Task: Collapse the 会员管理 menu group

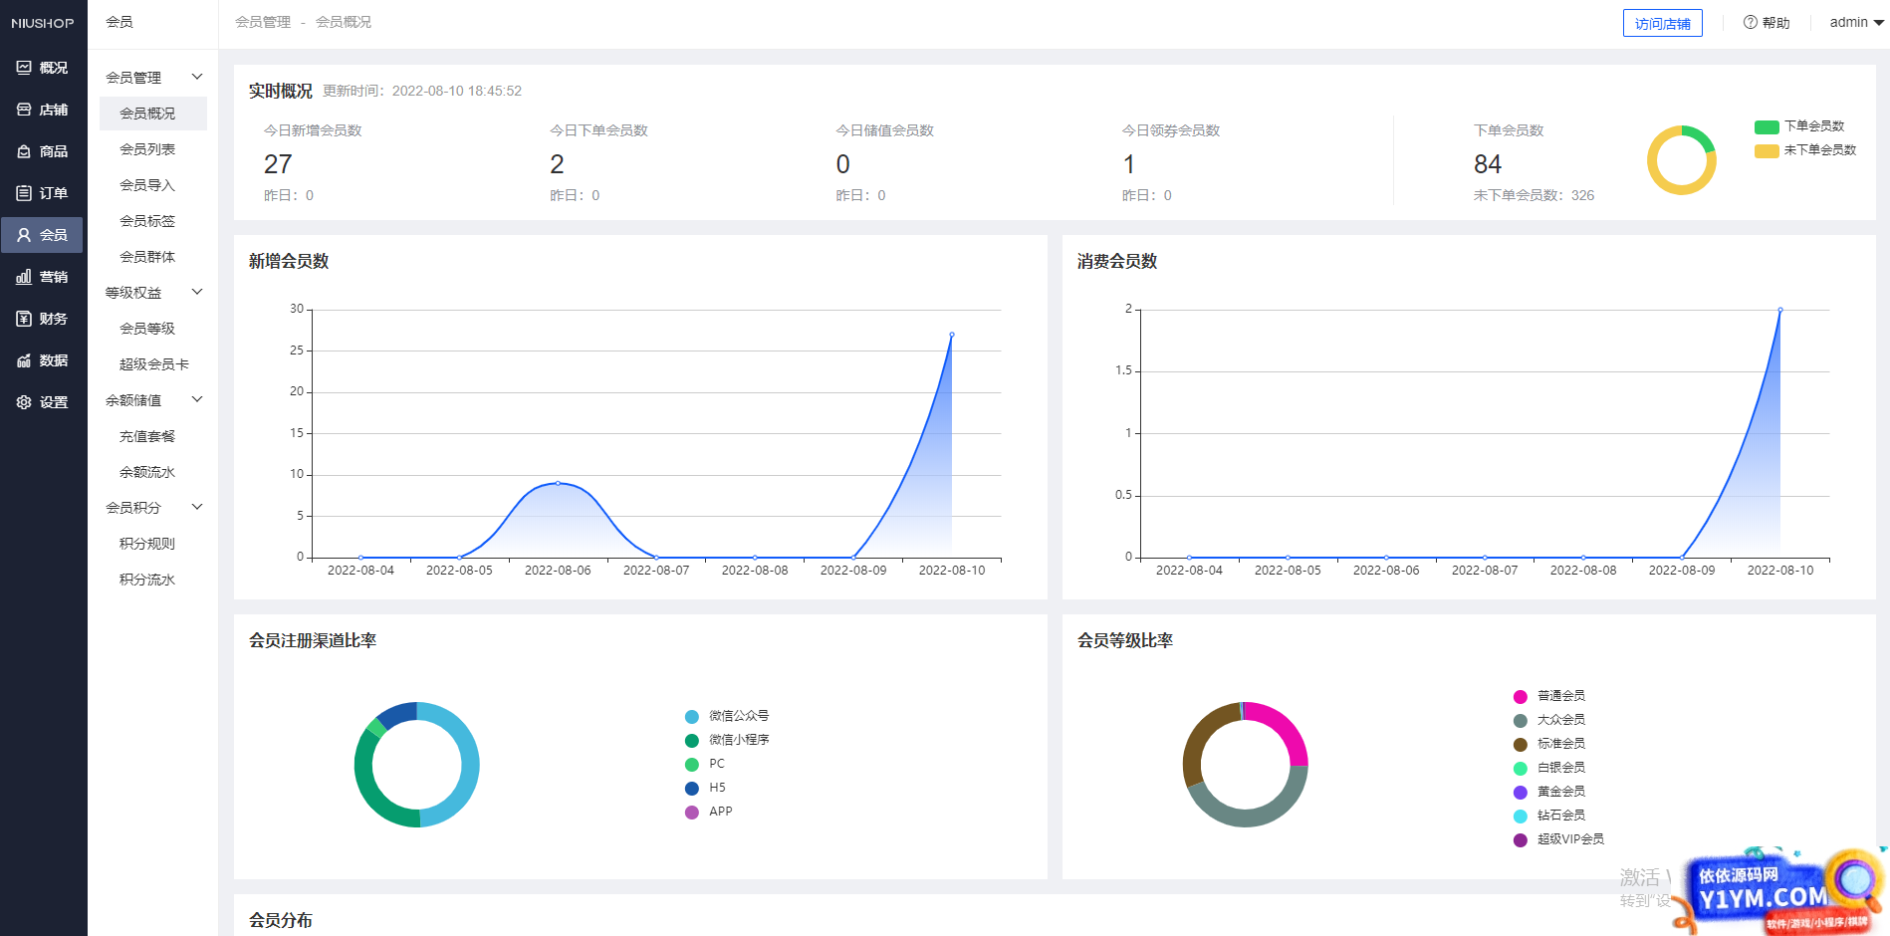Action: click(197, 77)
